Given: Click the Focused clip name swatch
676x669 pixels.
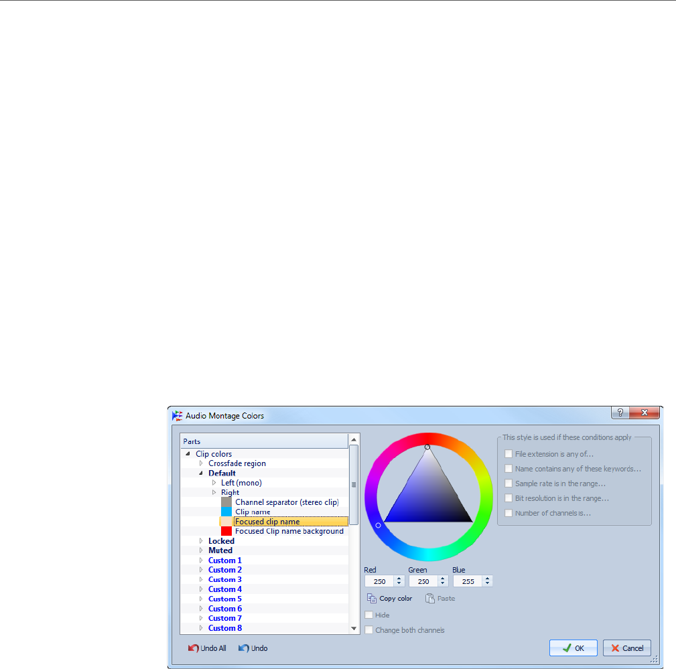Looking at the screenshot, I should 226,522.
